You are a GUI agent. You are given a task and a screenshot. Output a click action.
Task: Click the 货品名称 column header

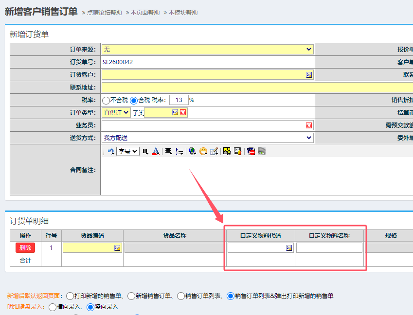click(175, 236)
